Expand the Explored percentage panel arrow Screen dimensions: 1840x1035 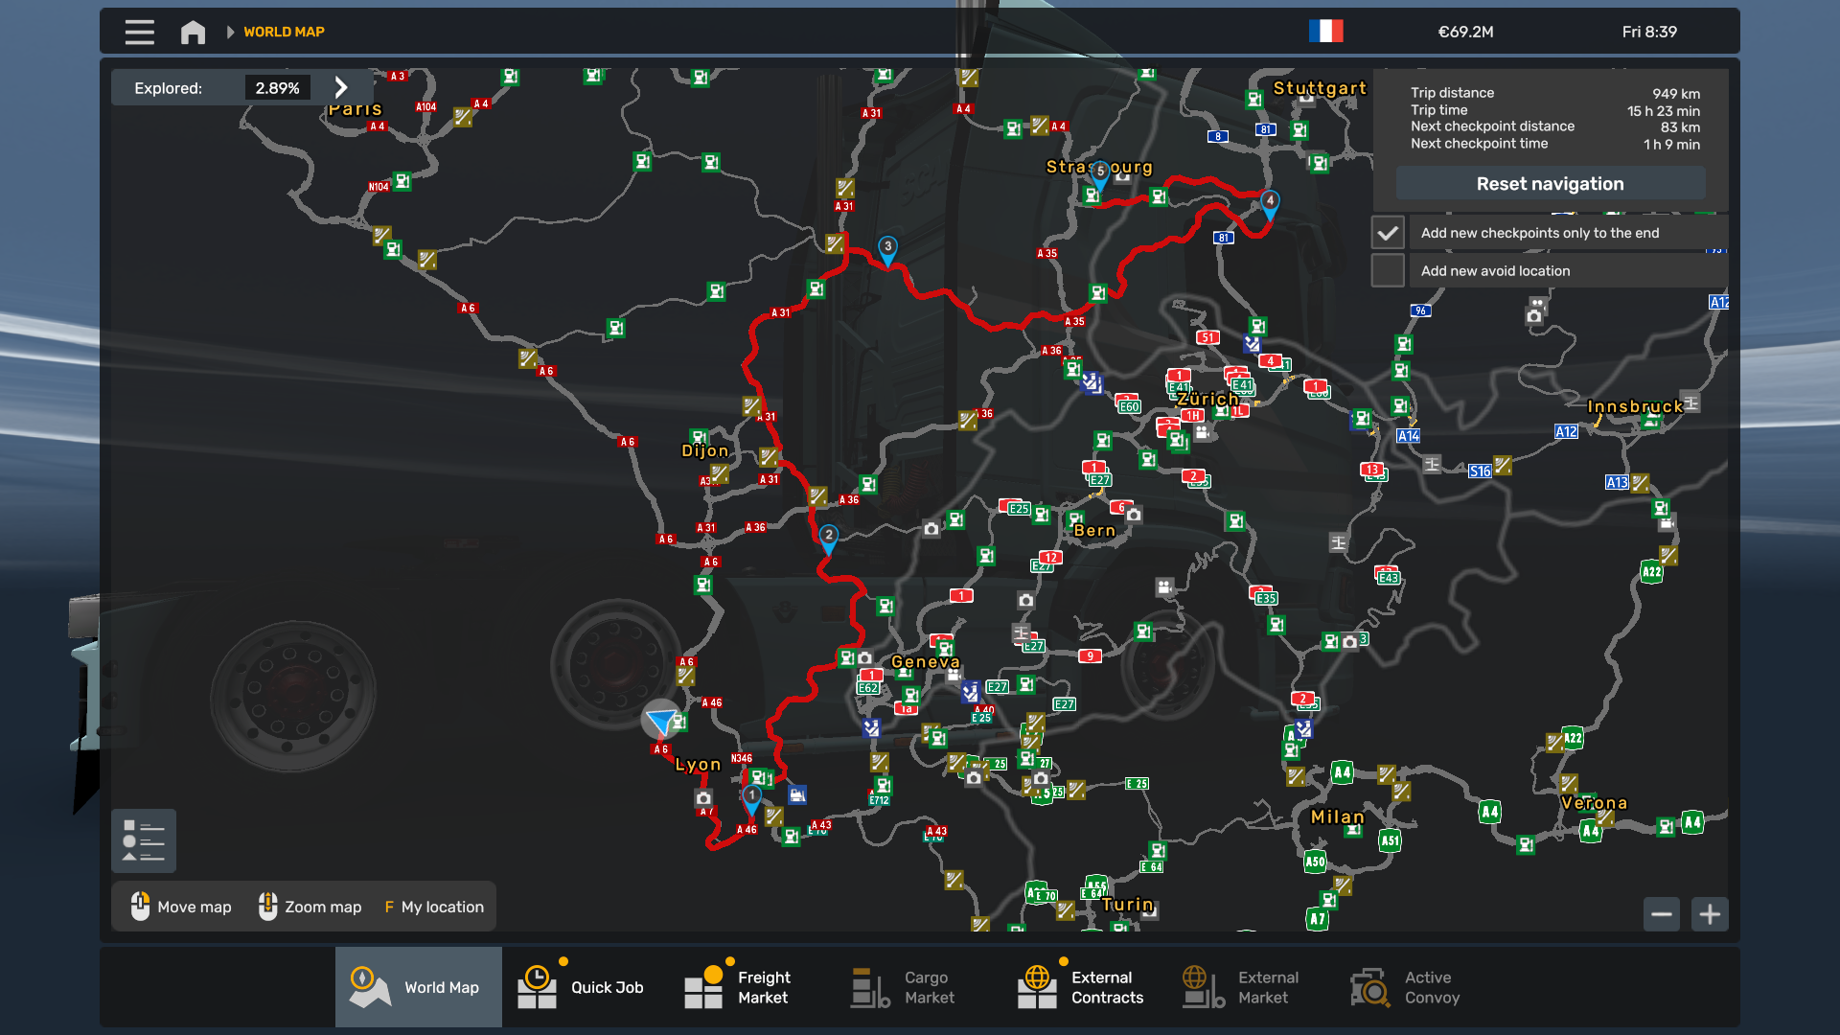tap(341, 88)
